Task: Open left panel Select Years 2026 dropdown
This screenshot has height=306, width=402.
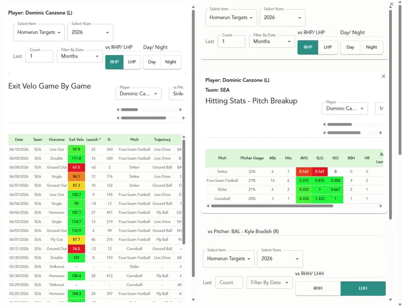Action: (x=90, y=33)
